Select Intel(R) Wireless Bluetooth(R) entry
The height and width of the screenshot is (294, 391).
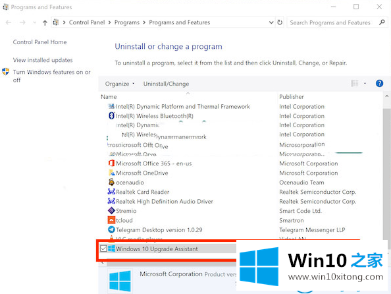coord(155,116)
